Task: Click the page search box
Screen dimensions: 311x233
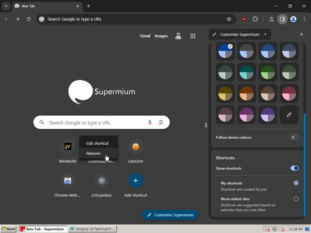Action: coord(101,123)
